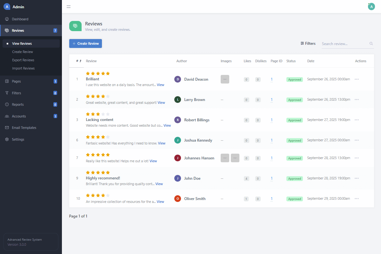Screen dimensions: 381x254
Task: Open the admin avatar in the top right
Action: (371, 6)
